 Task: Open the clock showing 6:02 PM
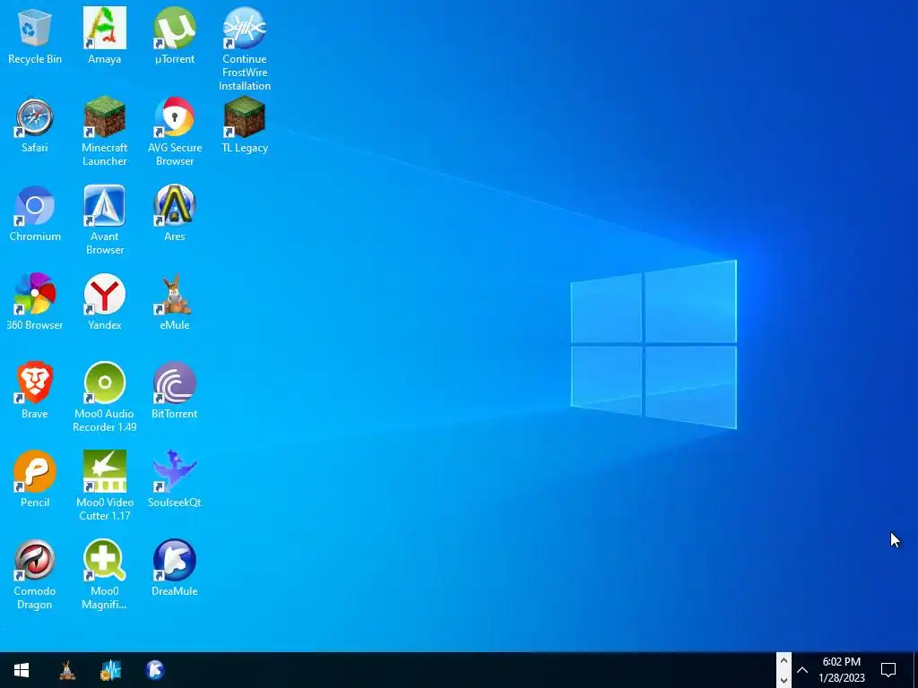pos(841,670)
